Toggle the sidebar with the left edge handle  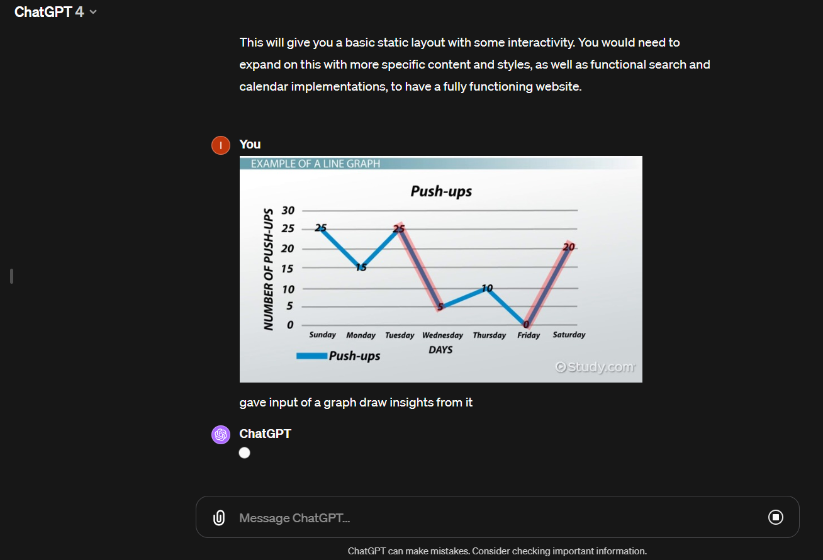pyautogui.click(x=11, y=276)
